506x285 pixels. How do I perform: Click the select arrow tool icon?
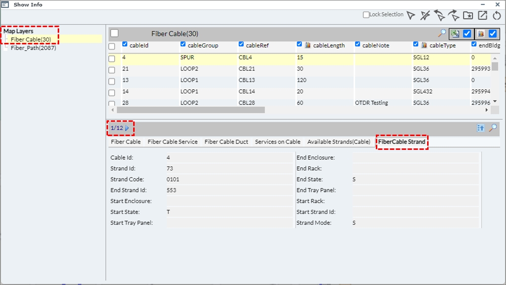pyautogui.click(x=411, y=15)
